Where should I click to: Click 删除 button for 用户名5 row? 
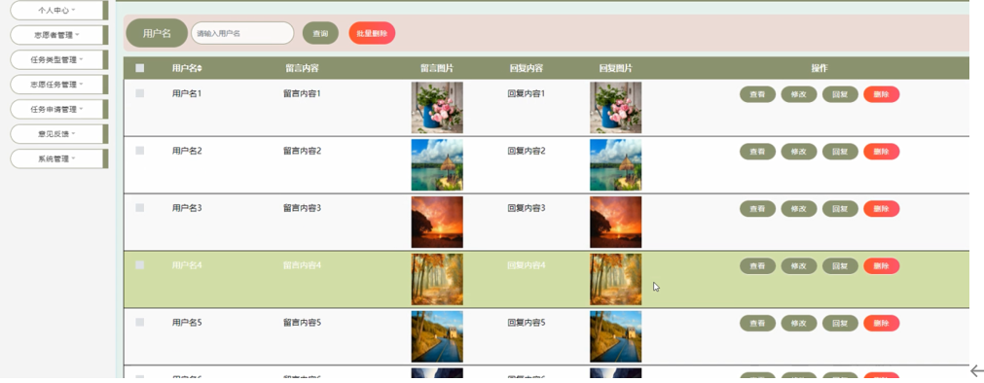882,324
